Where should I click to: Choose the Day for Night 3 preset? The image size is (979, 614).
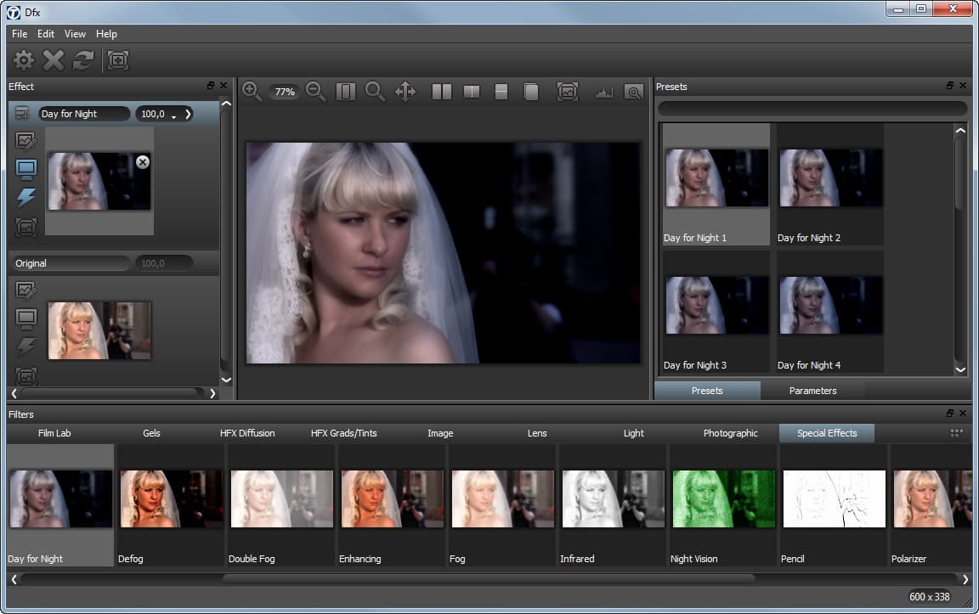point(716,312)
